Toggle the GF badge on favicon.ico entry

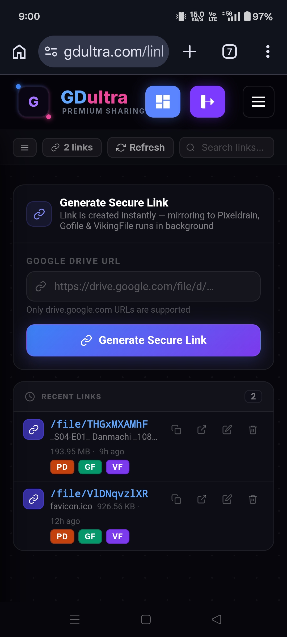(x=90, y=536)
